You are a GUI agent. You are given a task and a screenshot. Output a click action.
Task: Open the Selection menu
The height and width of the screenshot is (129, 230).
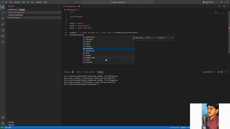tap(17, 2)
